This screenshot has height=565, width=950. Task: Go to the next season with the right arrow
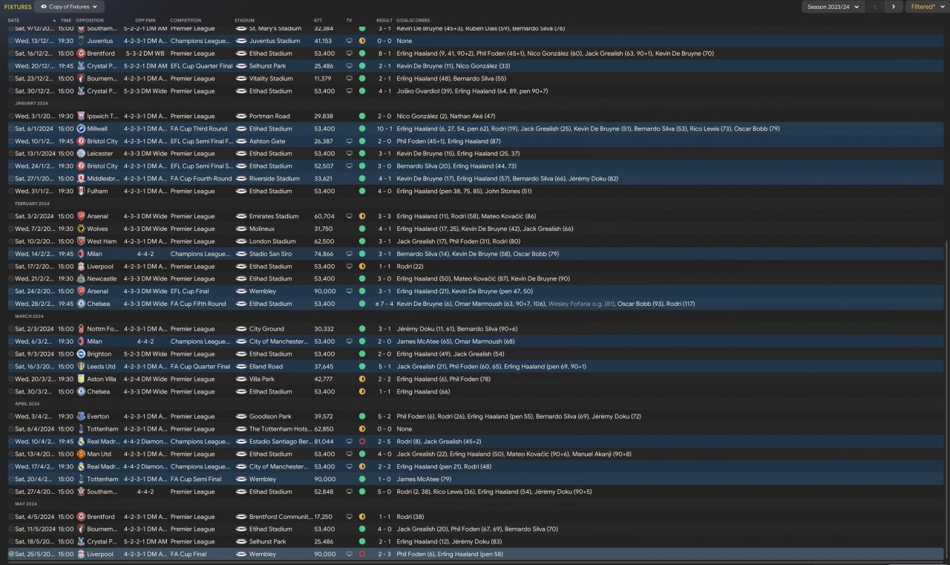(x=893, y=7)
